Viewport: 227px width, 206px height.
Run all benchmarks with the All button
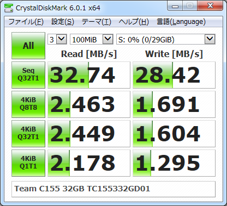click(x=28, y=46)
